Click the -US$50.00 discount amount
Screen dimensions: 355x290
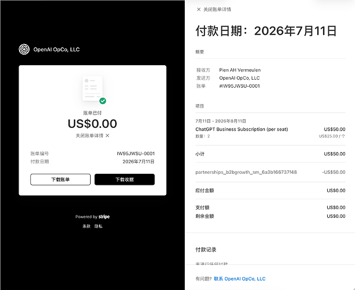coord(334,172)
